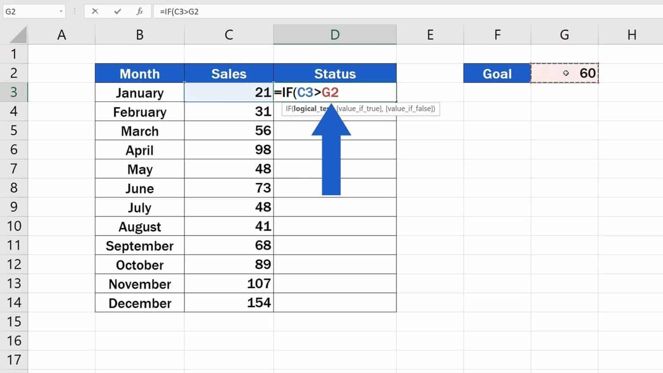
Task: Click the Goal label cell
Action: [x=497, y=73]
